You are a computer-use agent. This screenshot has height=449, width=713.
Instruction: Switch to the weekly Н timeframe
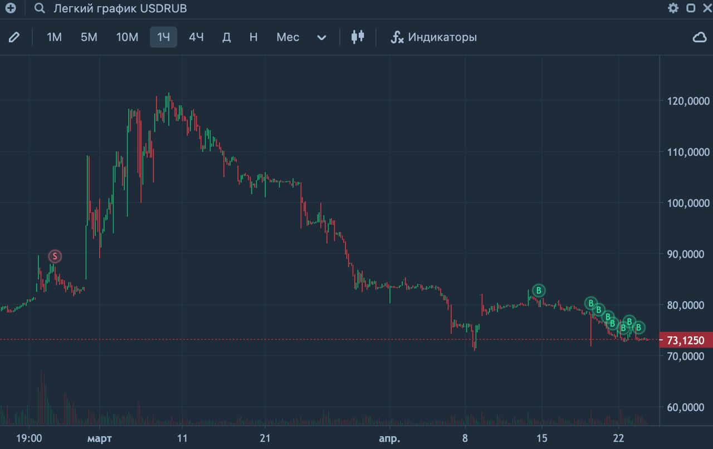coord(253,37)
